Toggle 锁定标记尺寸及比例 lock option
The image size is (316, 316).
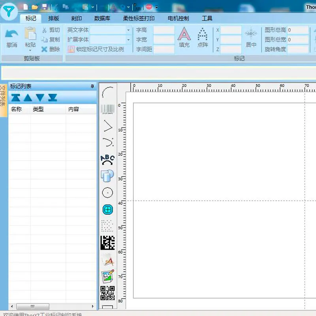tap(96, 49)
